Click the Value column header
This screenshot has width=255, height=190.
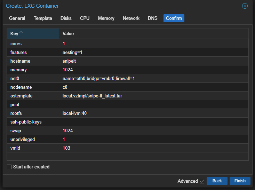point(153,34)
